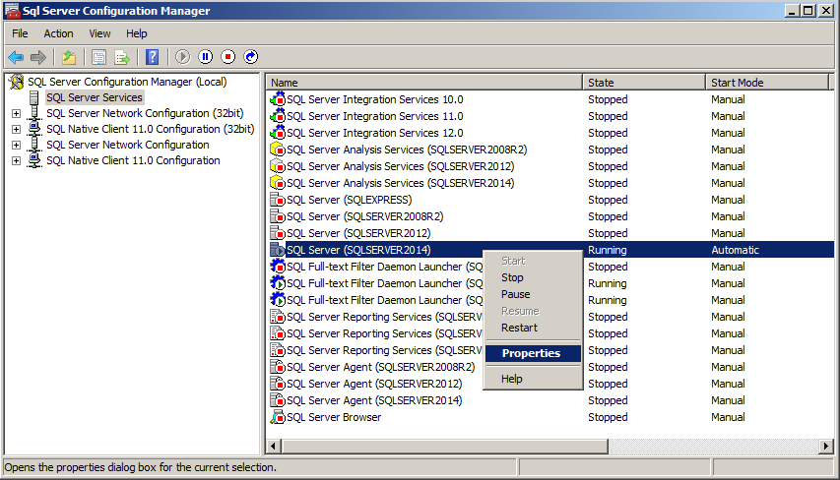This screenshot has height=480, width=840.
Task: Choose Help from the context menu
Action: coord(533,379)
